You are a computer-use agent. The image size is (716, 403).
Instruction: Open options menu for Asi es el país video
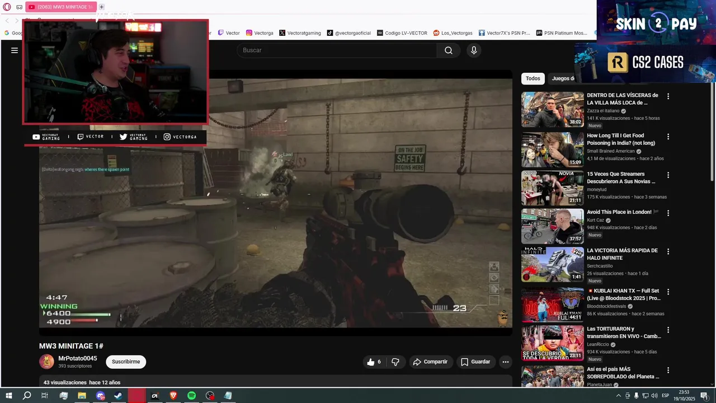[668, 371]
